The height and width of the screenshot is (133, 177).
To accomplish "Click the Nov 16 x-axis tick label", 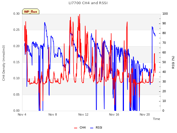I will (114, 114).
